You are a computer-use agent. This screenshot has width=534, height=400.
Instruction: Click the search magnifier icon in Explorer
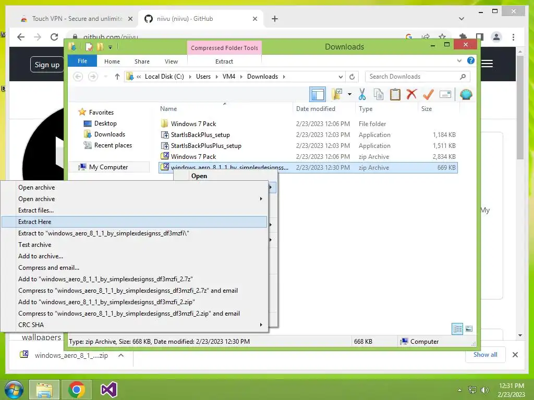click(463, 77)
